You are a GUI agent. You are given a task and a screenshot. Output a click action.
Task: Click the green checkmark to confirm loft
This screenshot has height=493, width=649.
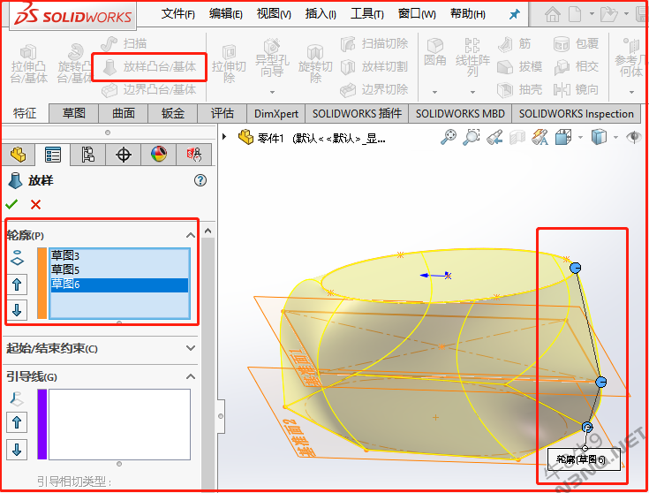tap(11, 204)
